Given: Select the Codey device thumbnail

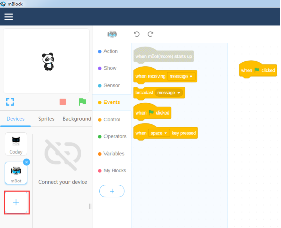Looking at the screenshot, I should point(16,144).
